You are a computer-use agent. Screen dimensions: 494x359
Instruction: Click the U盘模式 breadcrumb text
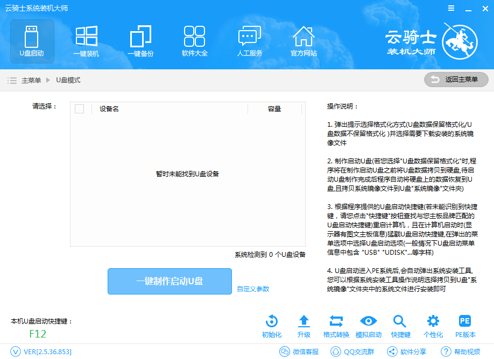68,80
